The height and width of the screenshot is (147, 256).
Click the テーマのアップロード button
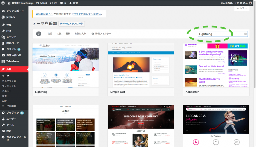click(71, 24)
